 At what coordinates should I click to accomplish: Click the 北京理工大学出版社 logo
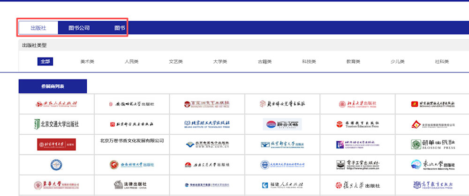point(207,124)
